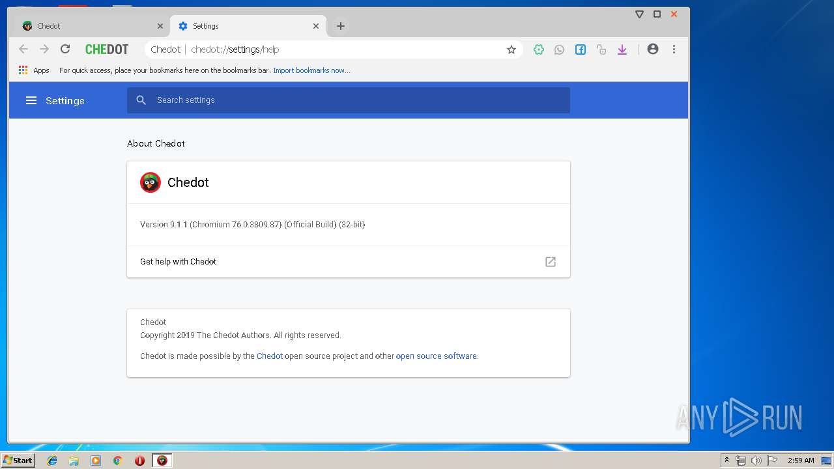Image resolution: width=834 pixels, height=469 pixels.
Task: Open the Apps shortcut in bookmarks bar
Action: click(34, 70)
